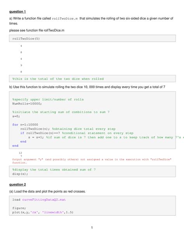Click the 's = s+1;' code line
Screen dimensions: 184x238
[36, 137]
